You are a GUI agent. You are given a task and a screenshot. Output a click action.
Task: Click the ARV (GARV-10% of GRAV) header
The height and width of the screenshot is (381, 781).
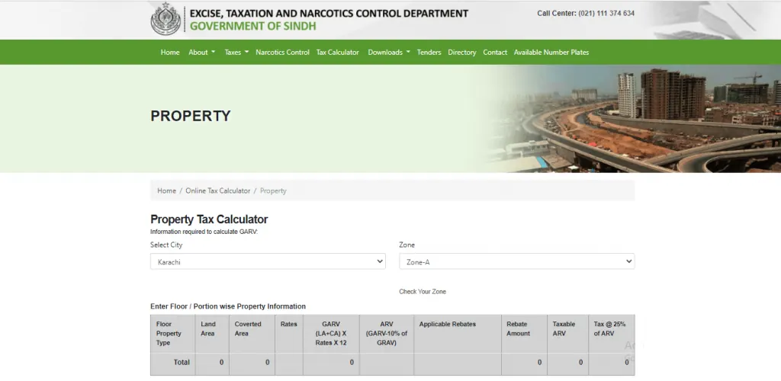[387, 334]
